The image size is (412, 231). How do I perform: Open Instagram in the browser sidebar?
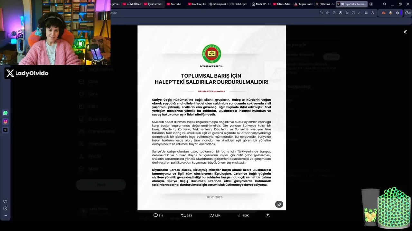(5, 122)
